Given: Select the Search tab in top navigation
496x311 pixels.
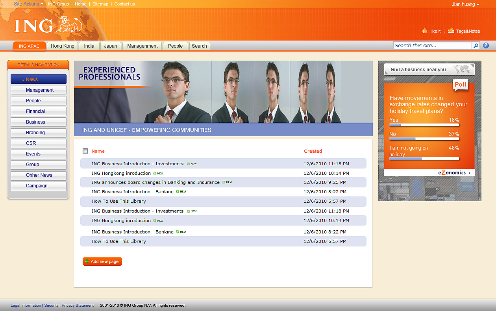Looking at the screenshot, I should click(x=200, y=46).
